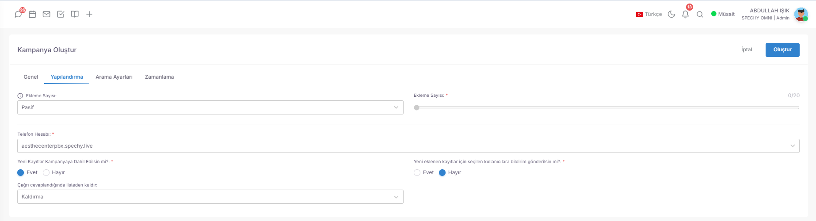Open the chat messages icon
The width and height of the screenshot is (816, 221).
pyautogui.click(x=18, y=14)
